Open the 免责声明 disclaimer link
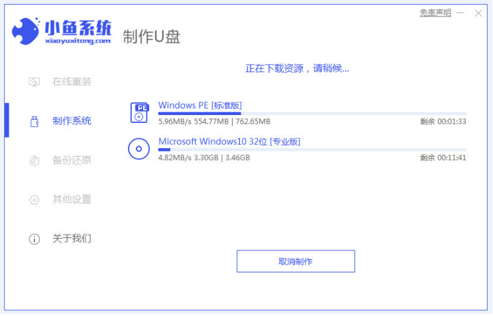The image size is (493, 316). coord(435,13)
